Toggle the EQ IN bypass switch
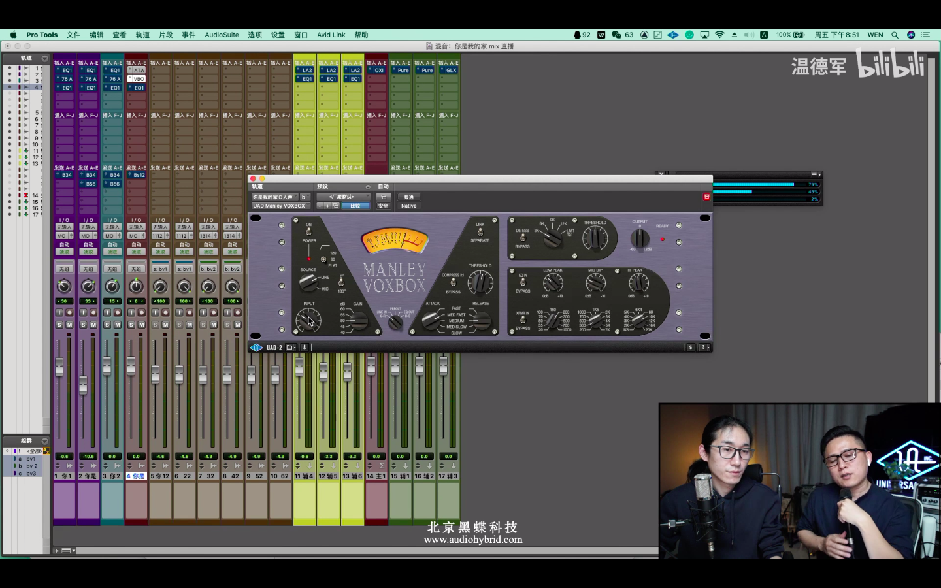941x588 pixels. pos(523,282)
